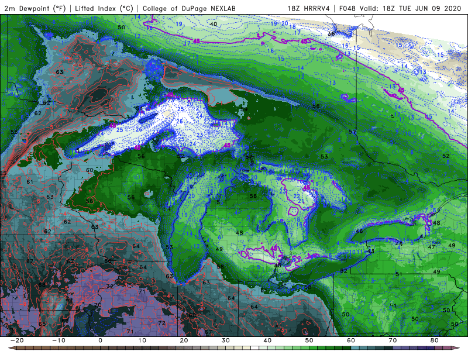Click the black "47" value in upstate New York
The width and height of the screenshot is (468, 351).
[x=431, y=247]
